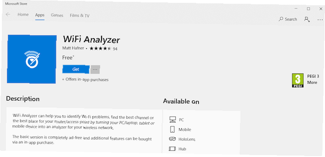Viewport: 325px width, 157px height.
Task: Maximize the Microsoft Store window
Action: [x=309, y=9]
